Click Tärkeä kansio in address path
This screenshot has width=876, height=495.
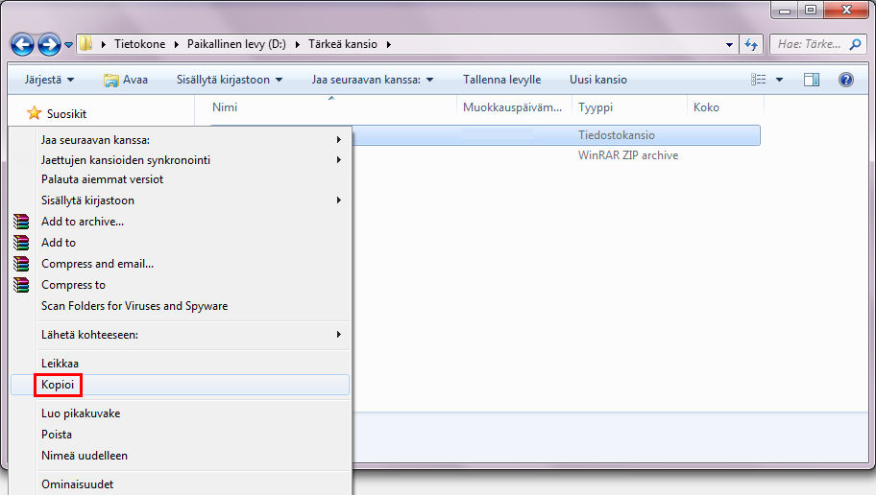[x=343, y=44]
